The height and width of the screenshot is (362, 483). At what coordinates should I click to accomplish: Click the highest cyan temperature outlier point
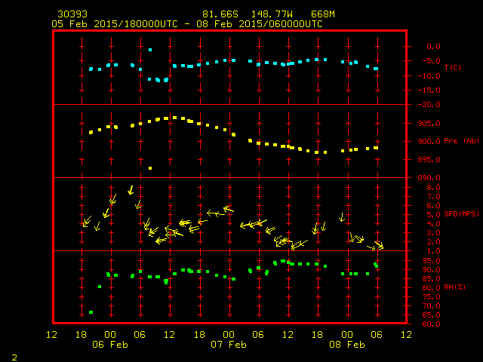coord(150,50)
